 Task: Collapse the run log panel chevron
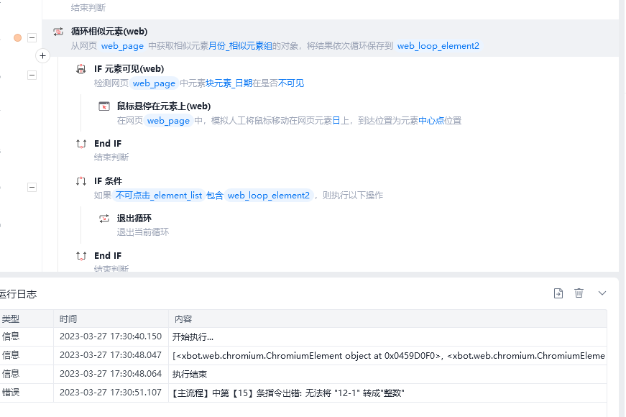pos(602,293)
